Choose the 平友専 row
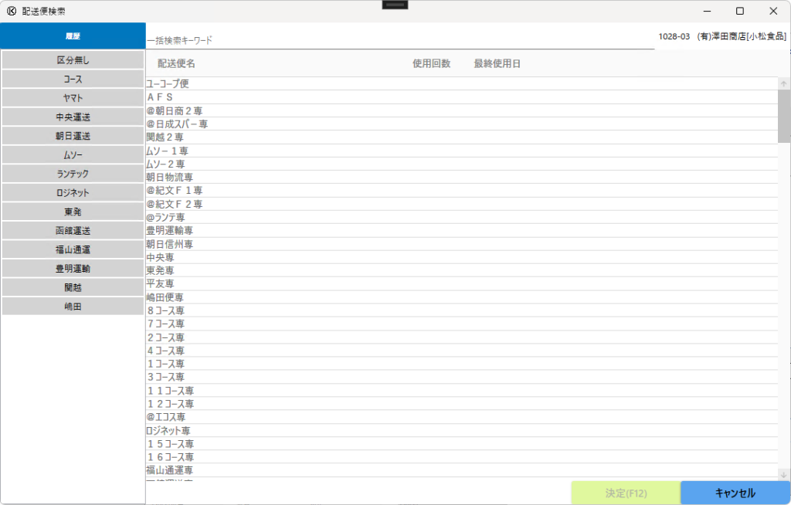 tap(462, 283)
